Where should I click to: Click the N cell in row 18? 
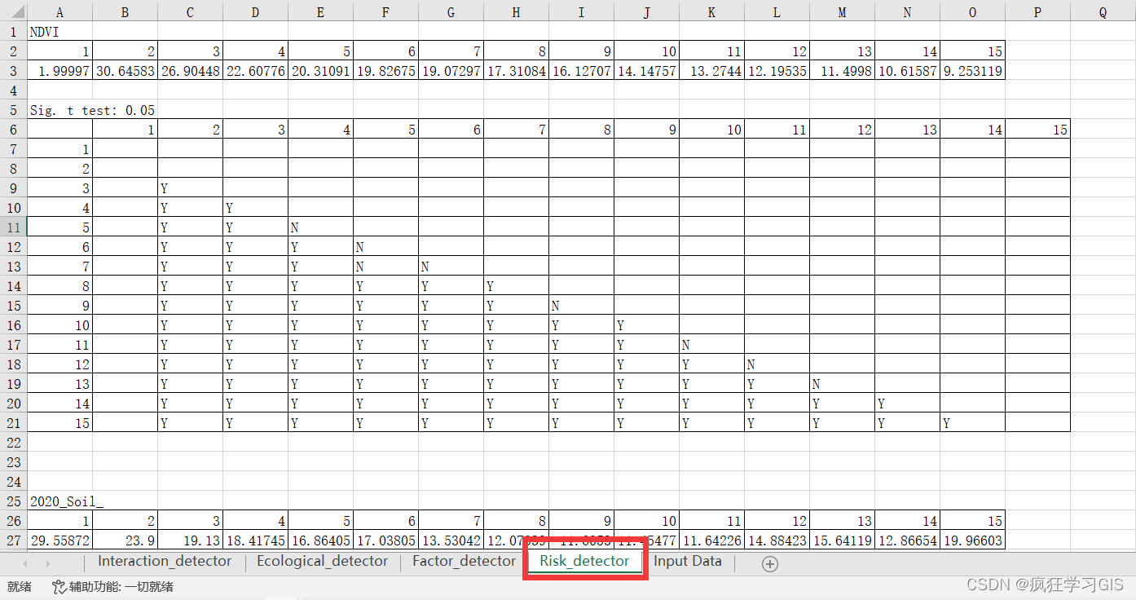pyautogui.click(x=777, y=364)
